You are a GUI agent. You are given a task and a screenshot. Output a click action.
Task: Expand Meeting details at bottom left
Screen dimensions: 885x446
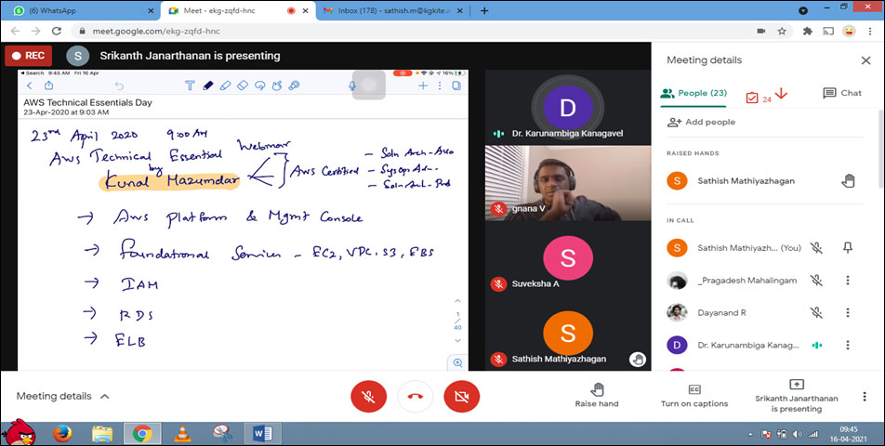(x=63, y=396)
